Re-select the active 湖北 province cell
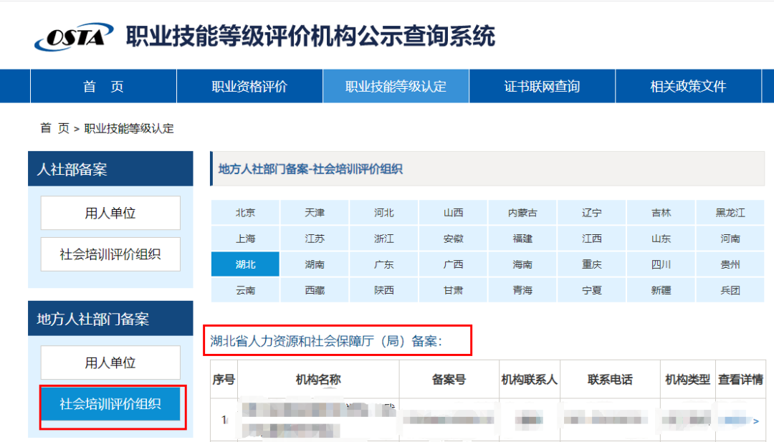The image size is (774, 442). point(244,264)
